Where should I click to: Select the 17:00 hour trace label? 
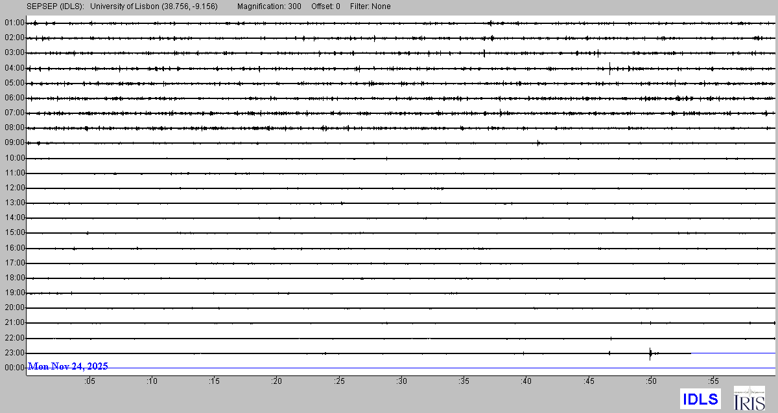(x=14, y=263)
